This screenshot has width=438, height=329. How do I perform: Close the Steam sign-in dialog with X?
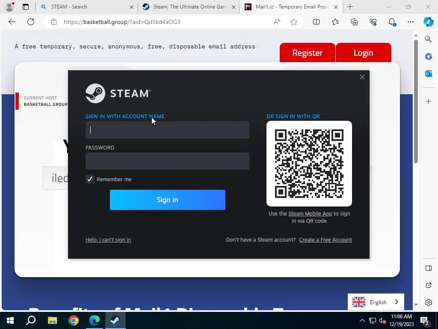(362, 77)
